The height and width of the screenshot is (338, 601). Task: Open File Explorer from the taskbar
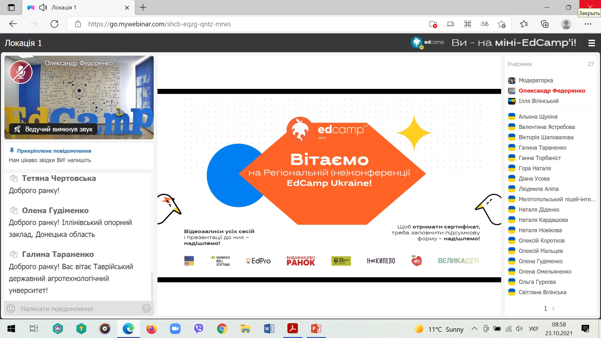(245, 328)
